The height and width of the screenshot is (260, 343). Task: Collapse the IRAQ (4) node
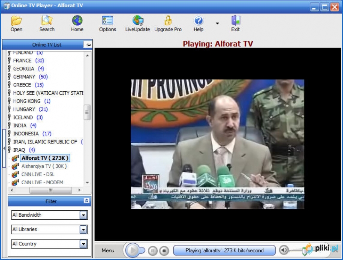9,150
